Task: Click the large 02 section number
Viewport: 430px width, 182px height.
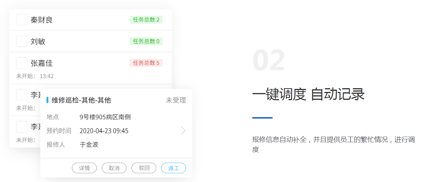Action: pos(268,60)
